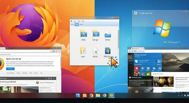Click the home icon in file manager menu row

72,21
